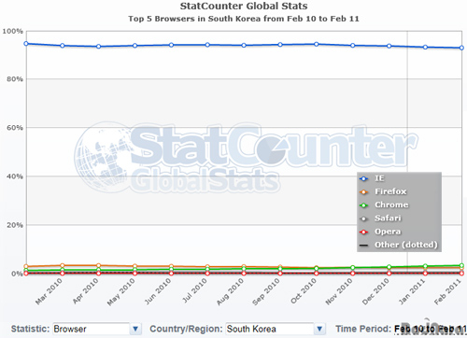Click the Safari gray legend marker
The width and height of the screenshot is (467, 338).
[x=363, y=218]
